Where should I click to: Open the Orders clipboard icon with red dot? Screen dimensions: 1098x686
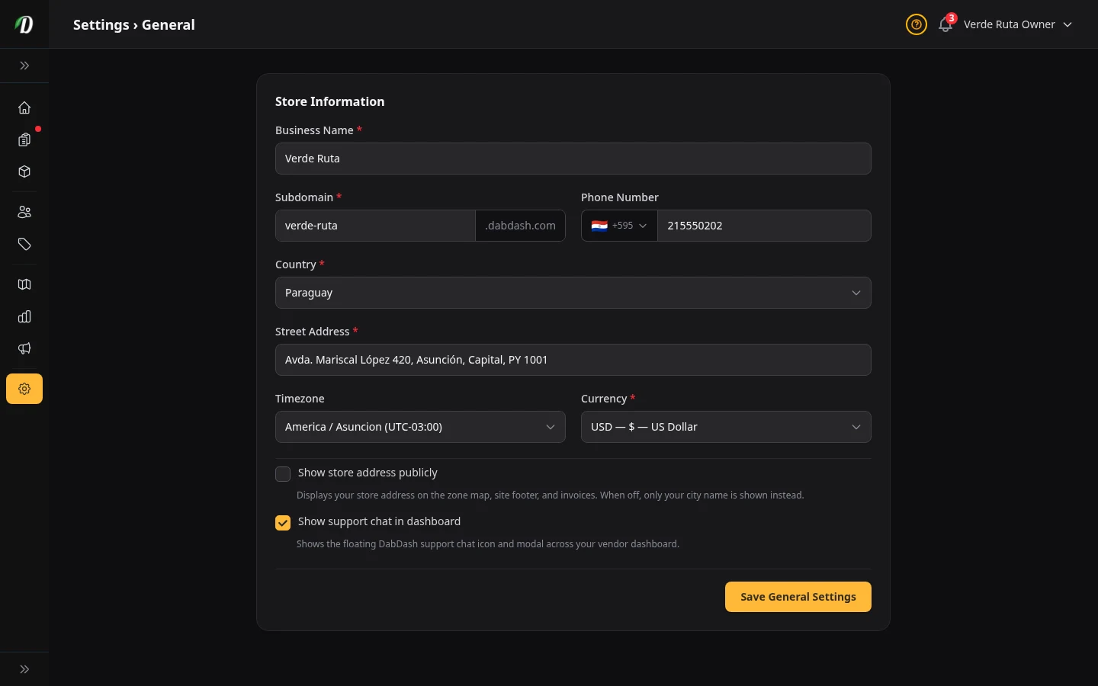(x=24, y=139)
